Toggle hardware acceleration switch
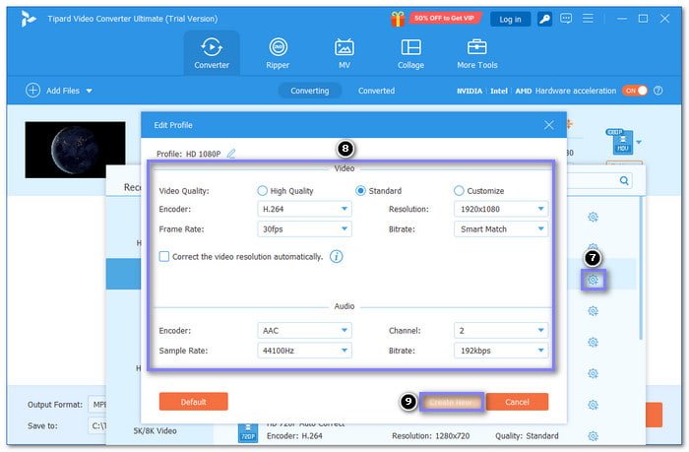Screen dimensions: 689x452 (635, 91)
